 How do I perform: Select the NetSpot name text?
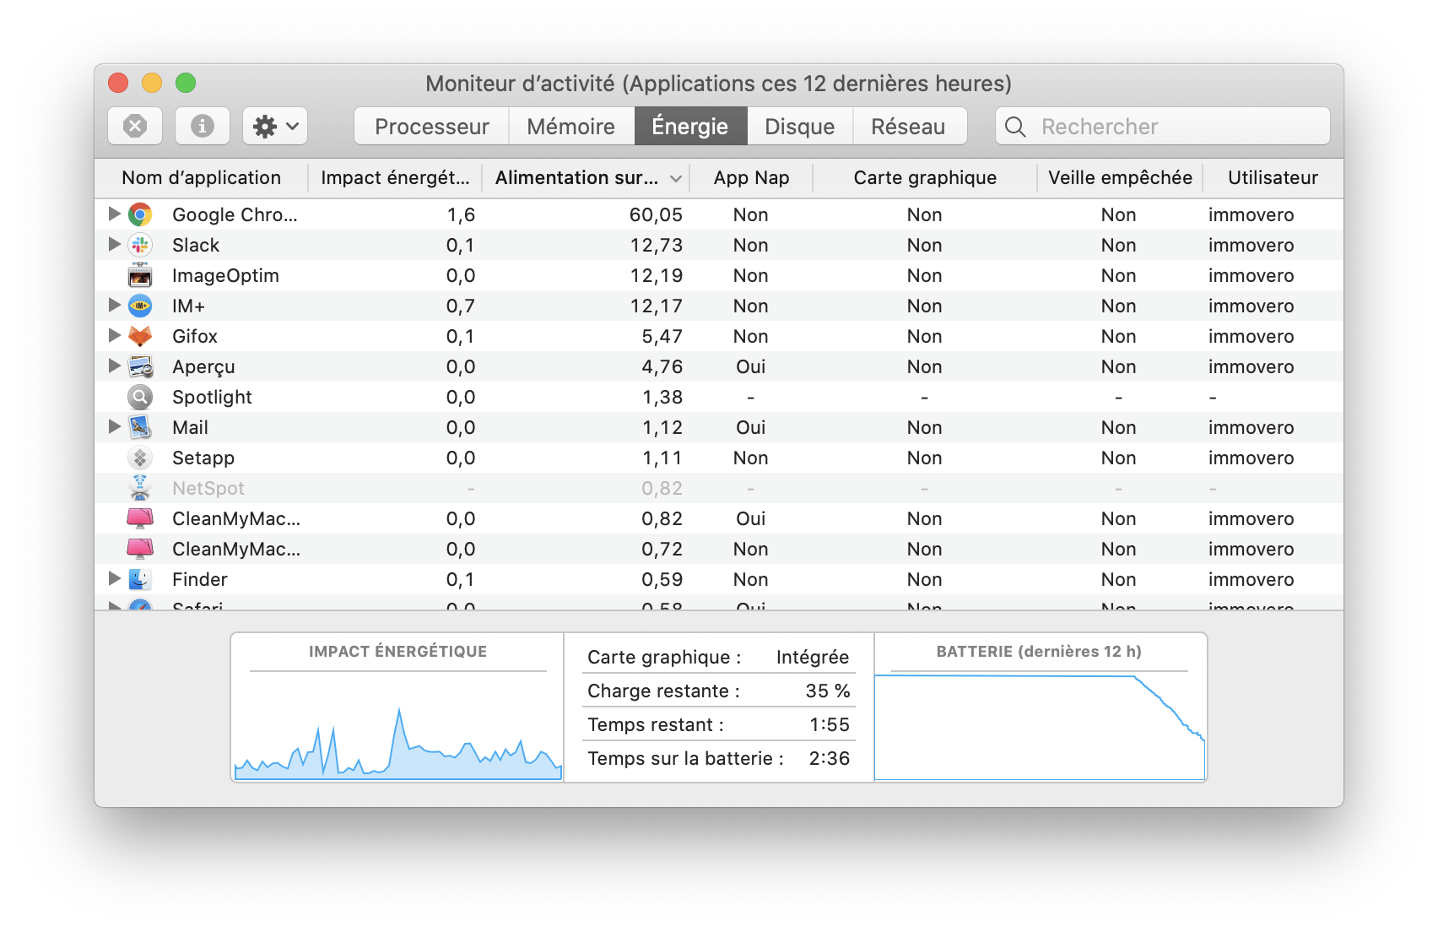point(208,488)
